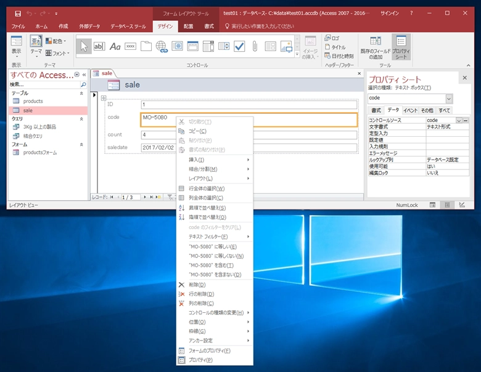This screenshot has width=481, height=372.
Task: Collapse the クエリ group
Action: click(81, 119)
